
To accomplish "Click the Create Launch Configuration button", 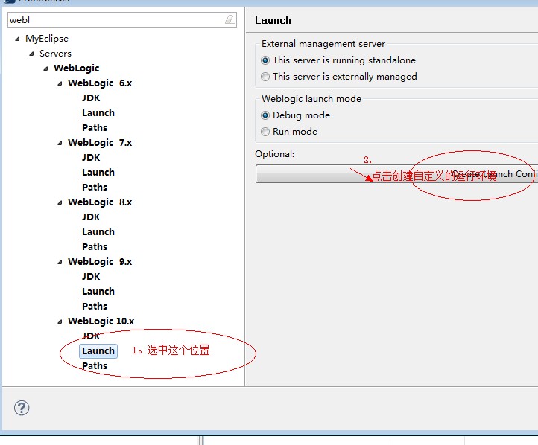I will tap(396, 173).
